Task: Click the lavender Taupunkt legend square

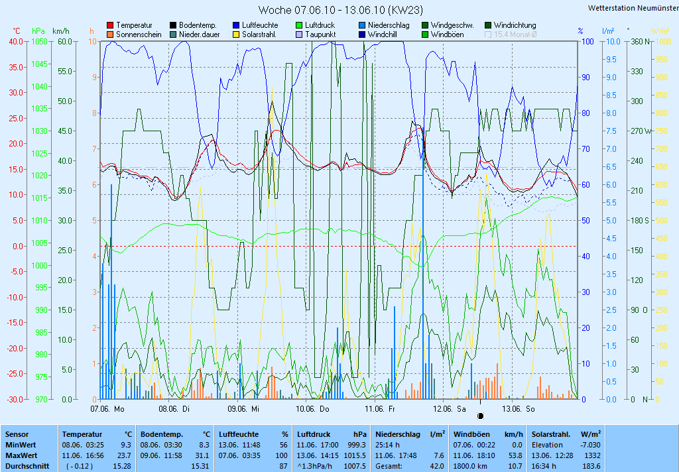Action: point(299,34)
